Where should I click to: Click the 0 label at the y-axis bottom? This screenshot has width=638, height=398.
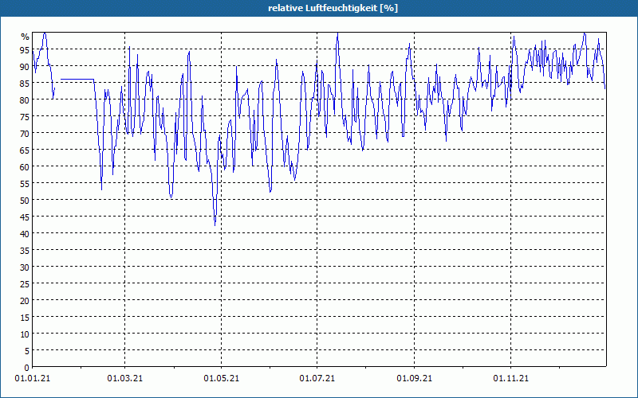click(x=26, y=367)
